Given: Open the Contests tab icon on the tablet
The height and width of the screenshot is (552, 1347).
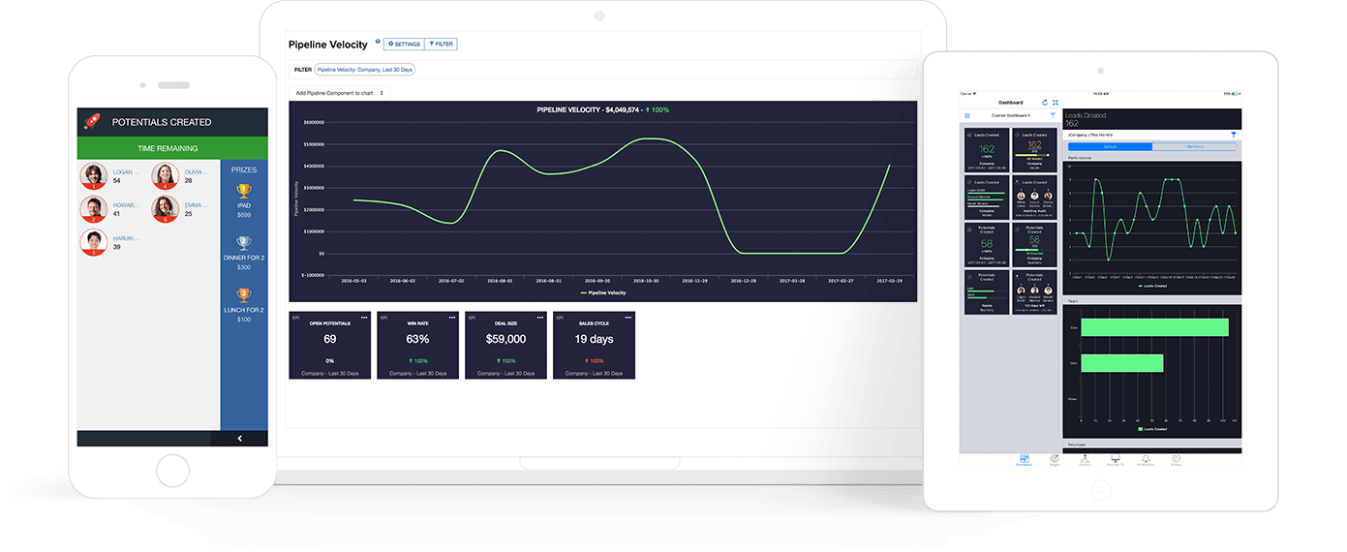Looking at the screenshot, I should pyautogui.click(x=1085, y=460).
